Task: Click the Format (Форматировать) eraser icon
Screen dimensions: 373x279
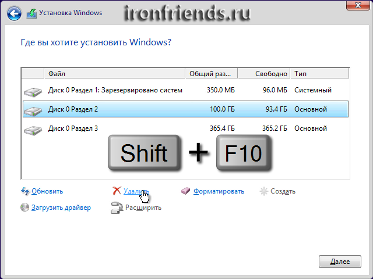Action: pyautogui.click(x=186, y=191)
